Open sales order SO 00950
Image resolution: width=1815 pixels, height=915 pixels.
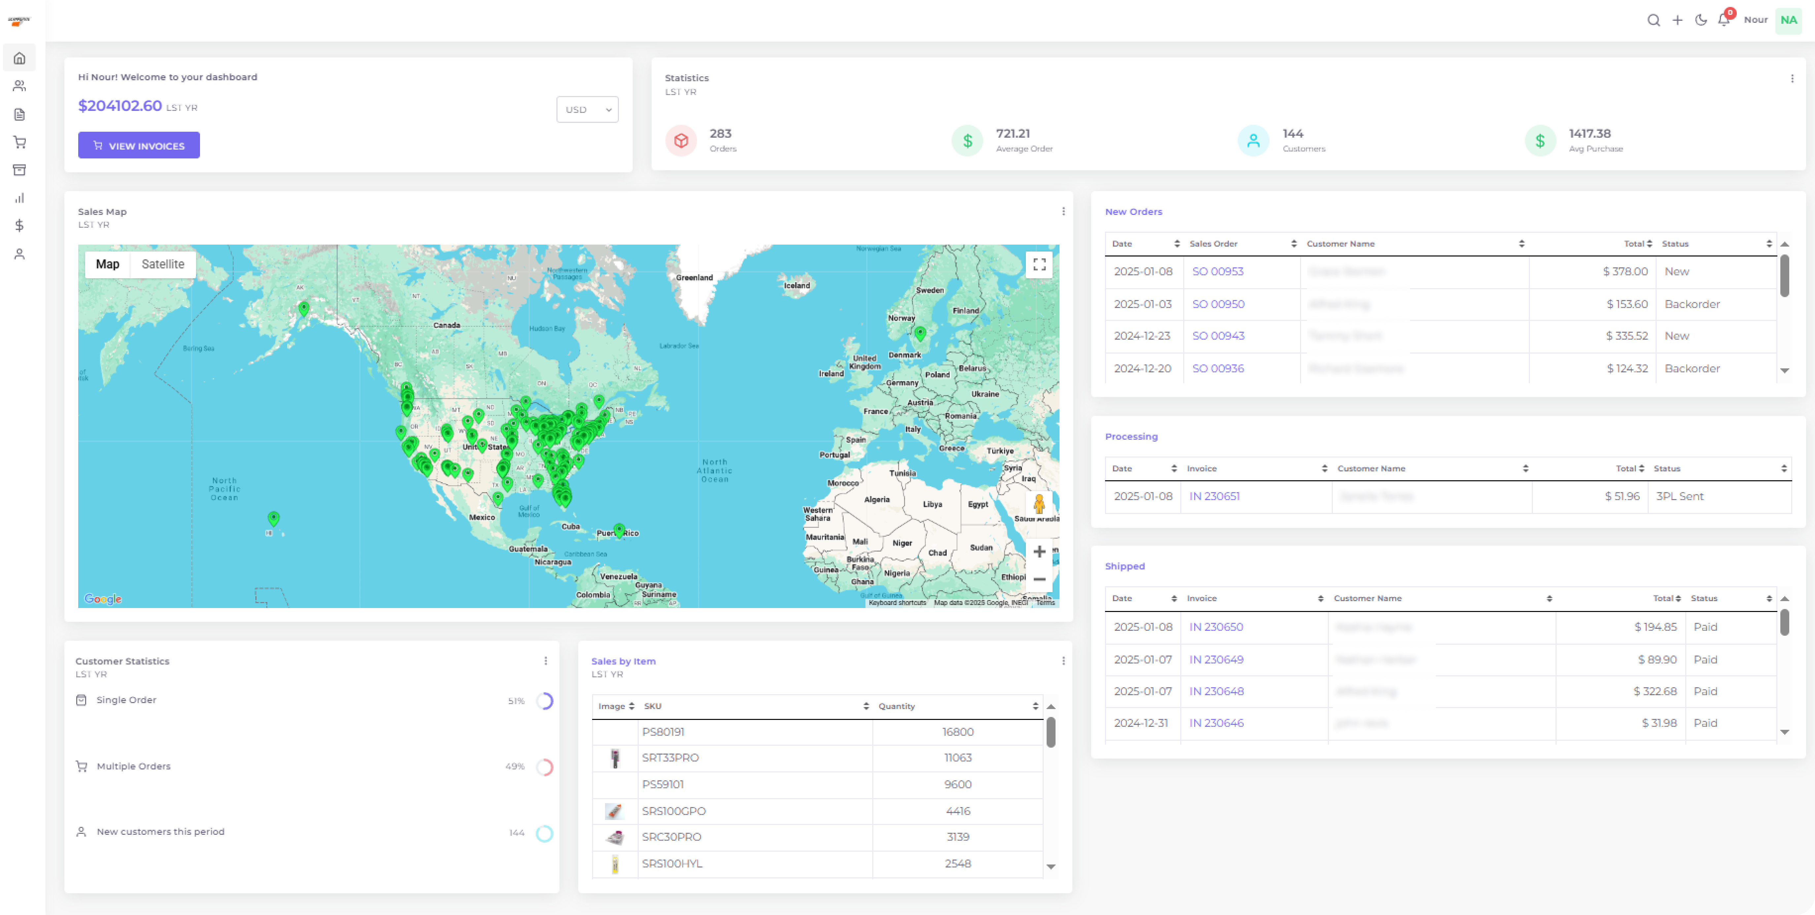pos(1218,304)
